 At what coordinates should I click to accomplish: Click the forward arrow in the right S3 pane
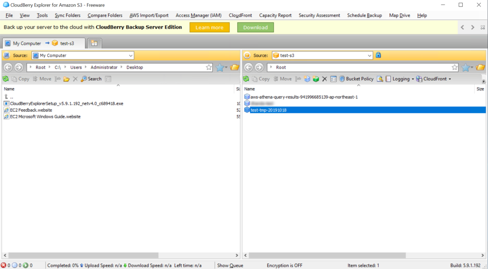pyautogui.click(x=259, y=67)
